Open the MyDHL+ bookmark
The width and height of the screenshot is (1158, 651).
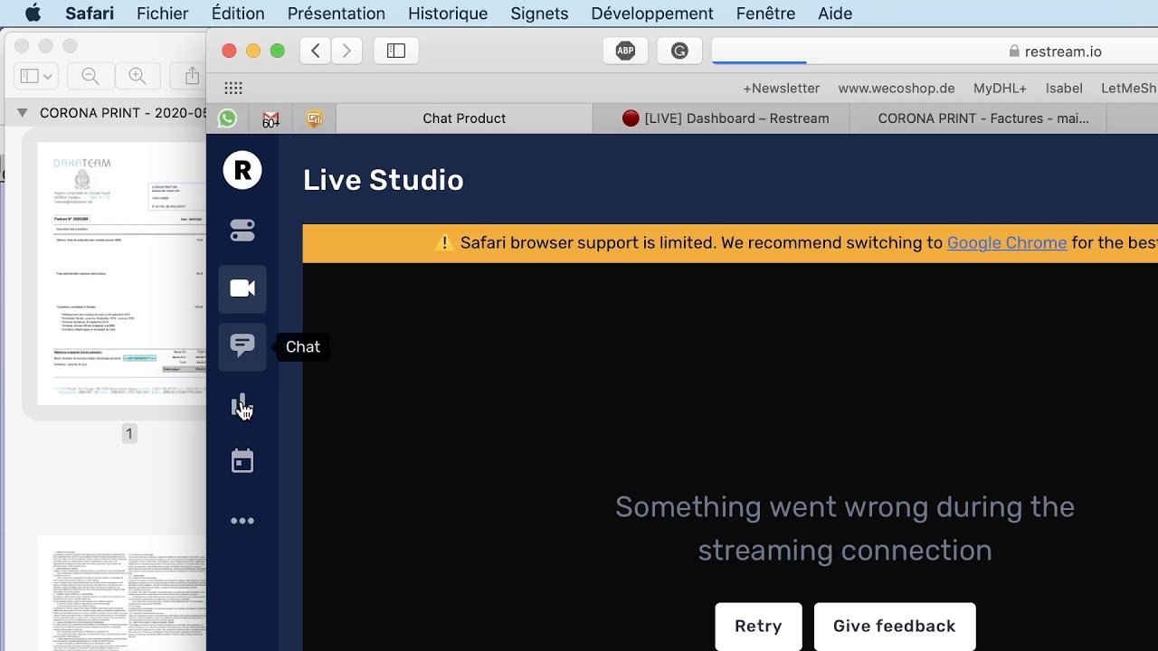click(1000, 89)
